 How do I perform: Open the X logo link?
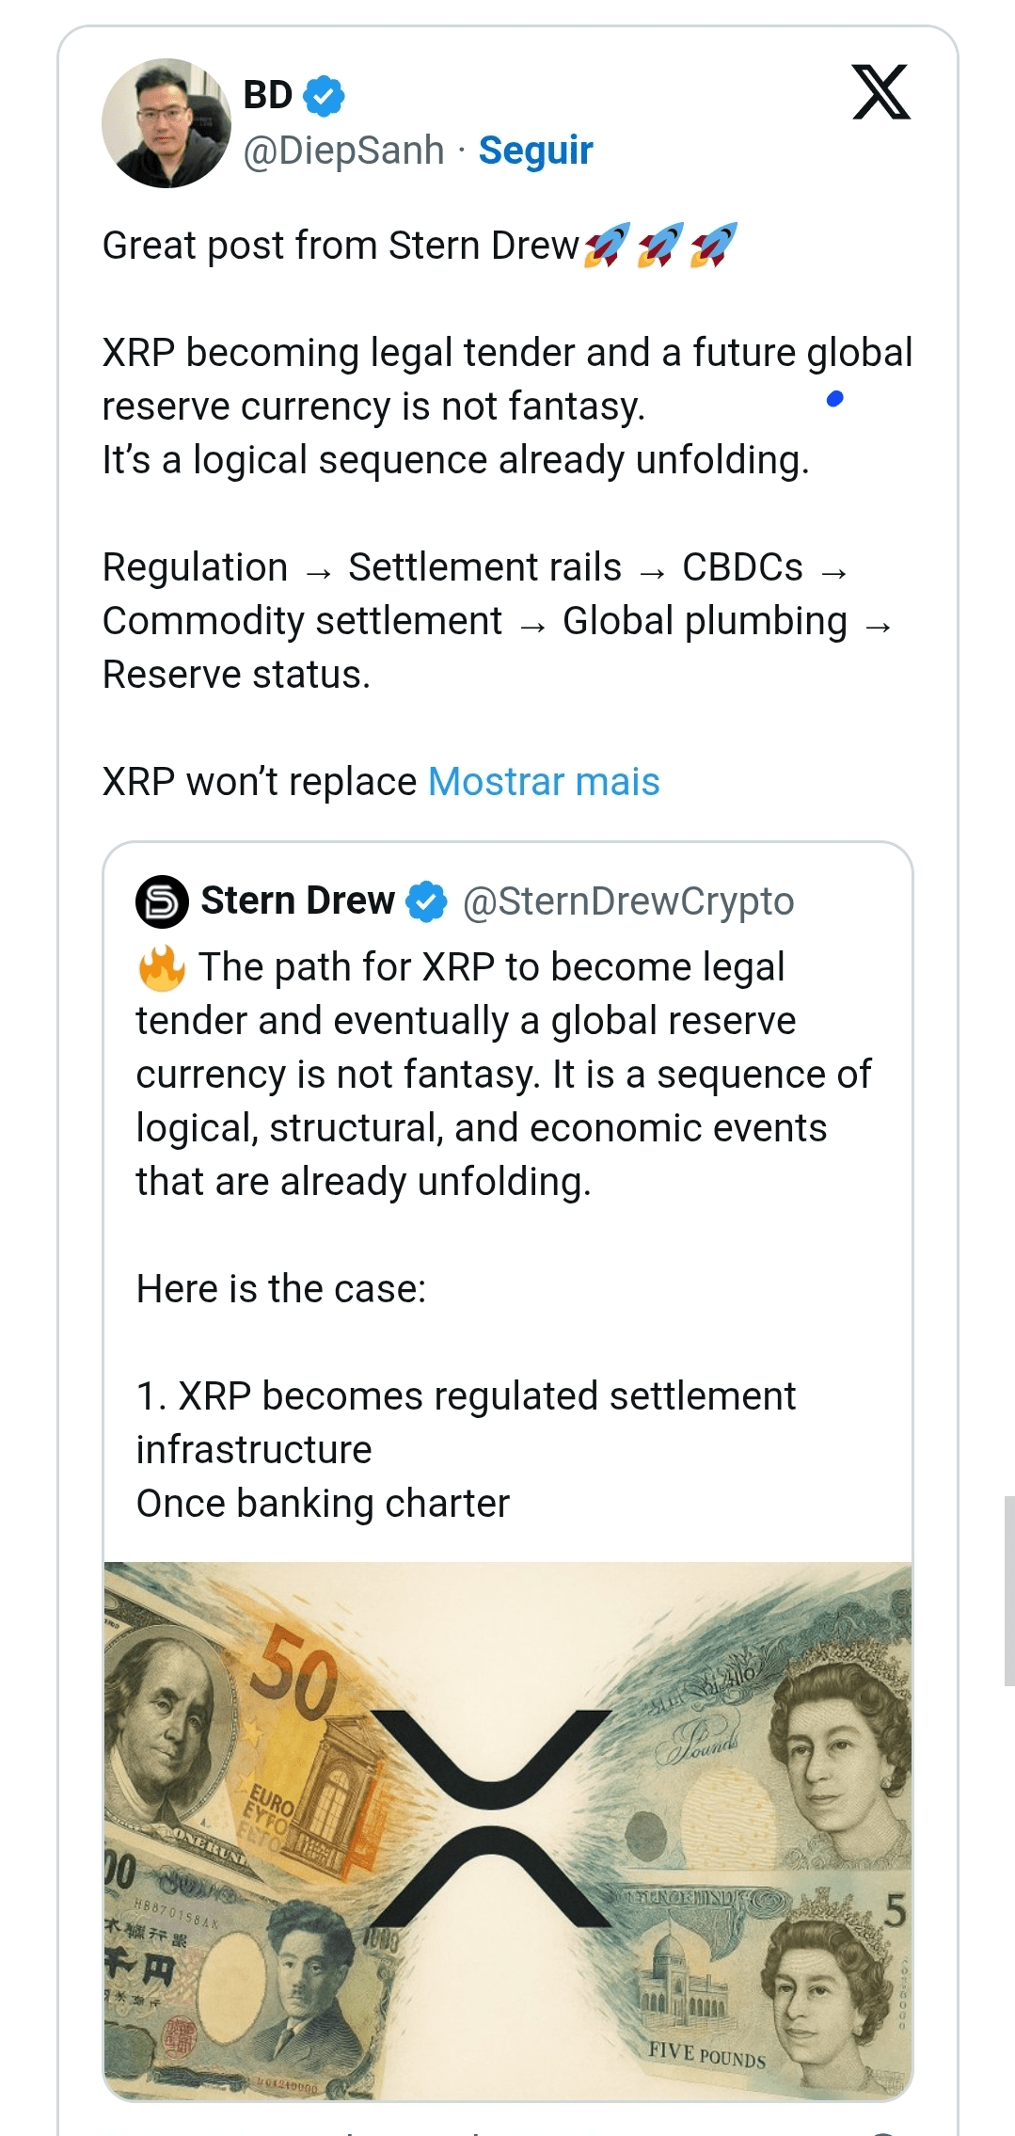881,92
